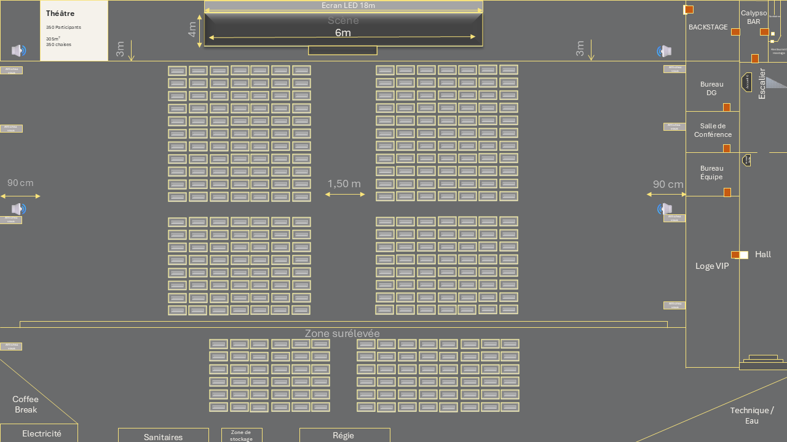Click the 4m stage depth label
Screen dimensions: 787x442
(x=193, y=29)
